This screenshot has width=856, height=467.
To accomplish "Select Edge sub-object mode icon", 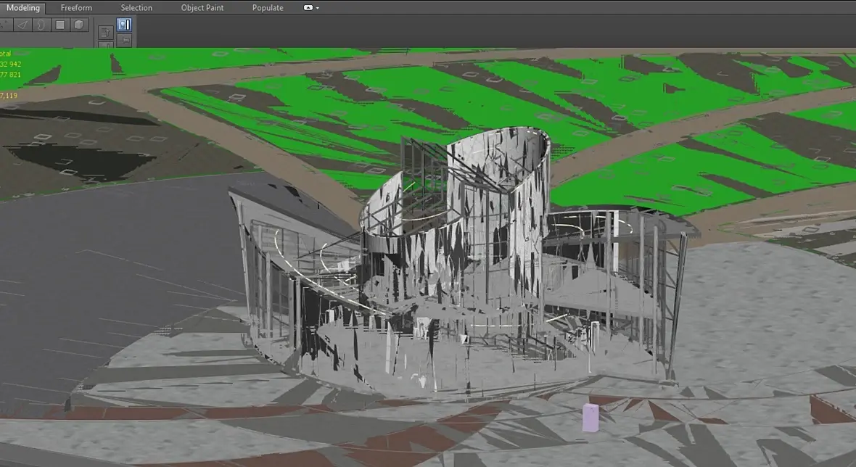I will click(x=23, y=25).
